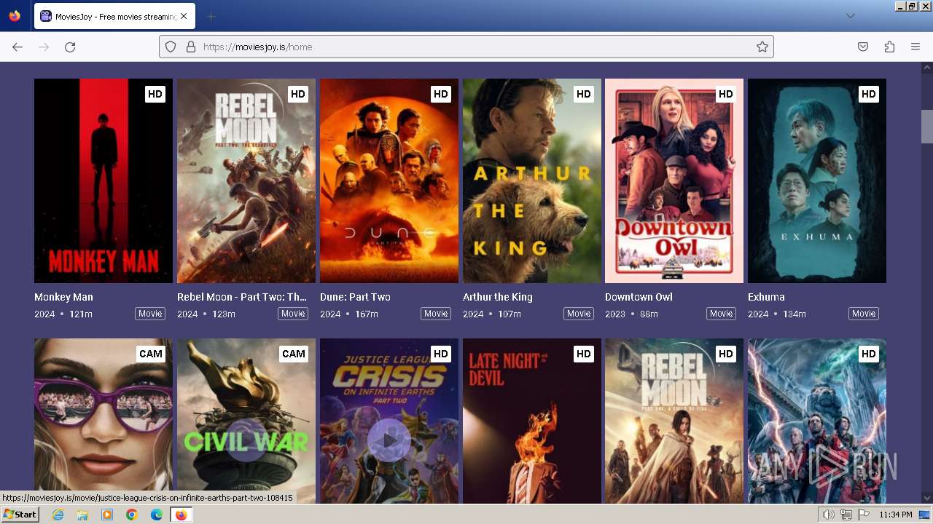
Task: Click the 11:34 PM taskbar clock
Action: pos(896,515)
